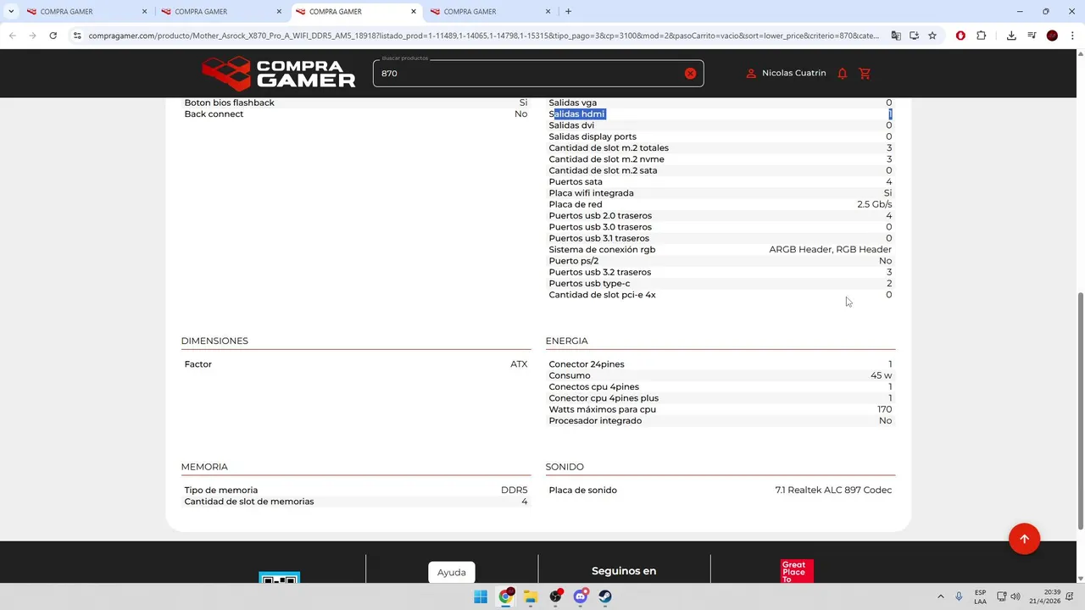Click the page vertical scrollbar
Image resolution: width=1085 pixels, height=610 pixels.
click(1080, 411)
